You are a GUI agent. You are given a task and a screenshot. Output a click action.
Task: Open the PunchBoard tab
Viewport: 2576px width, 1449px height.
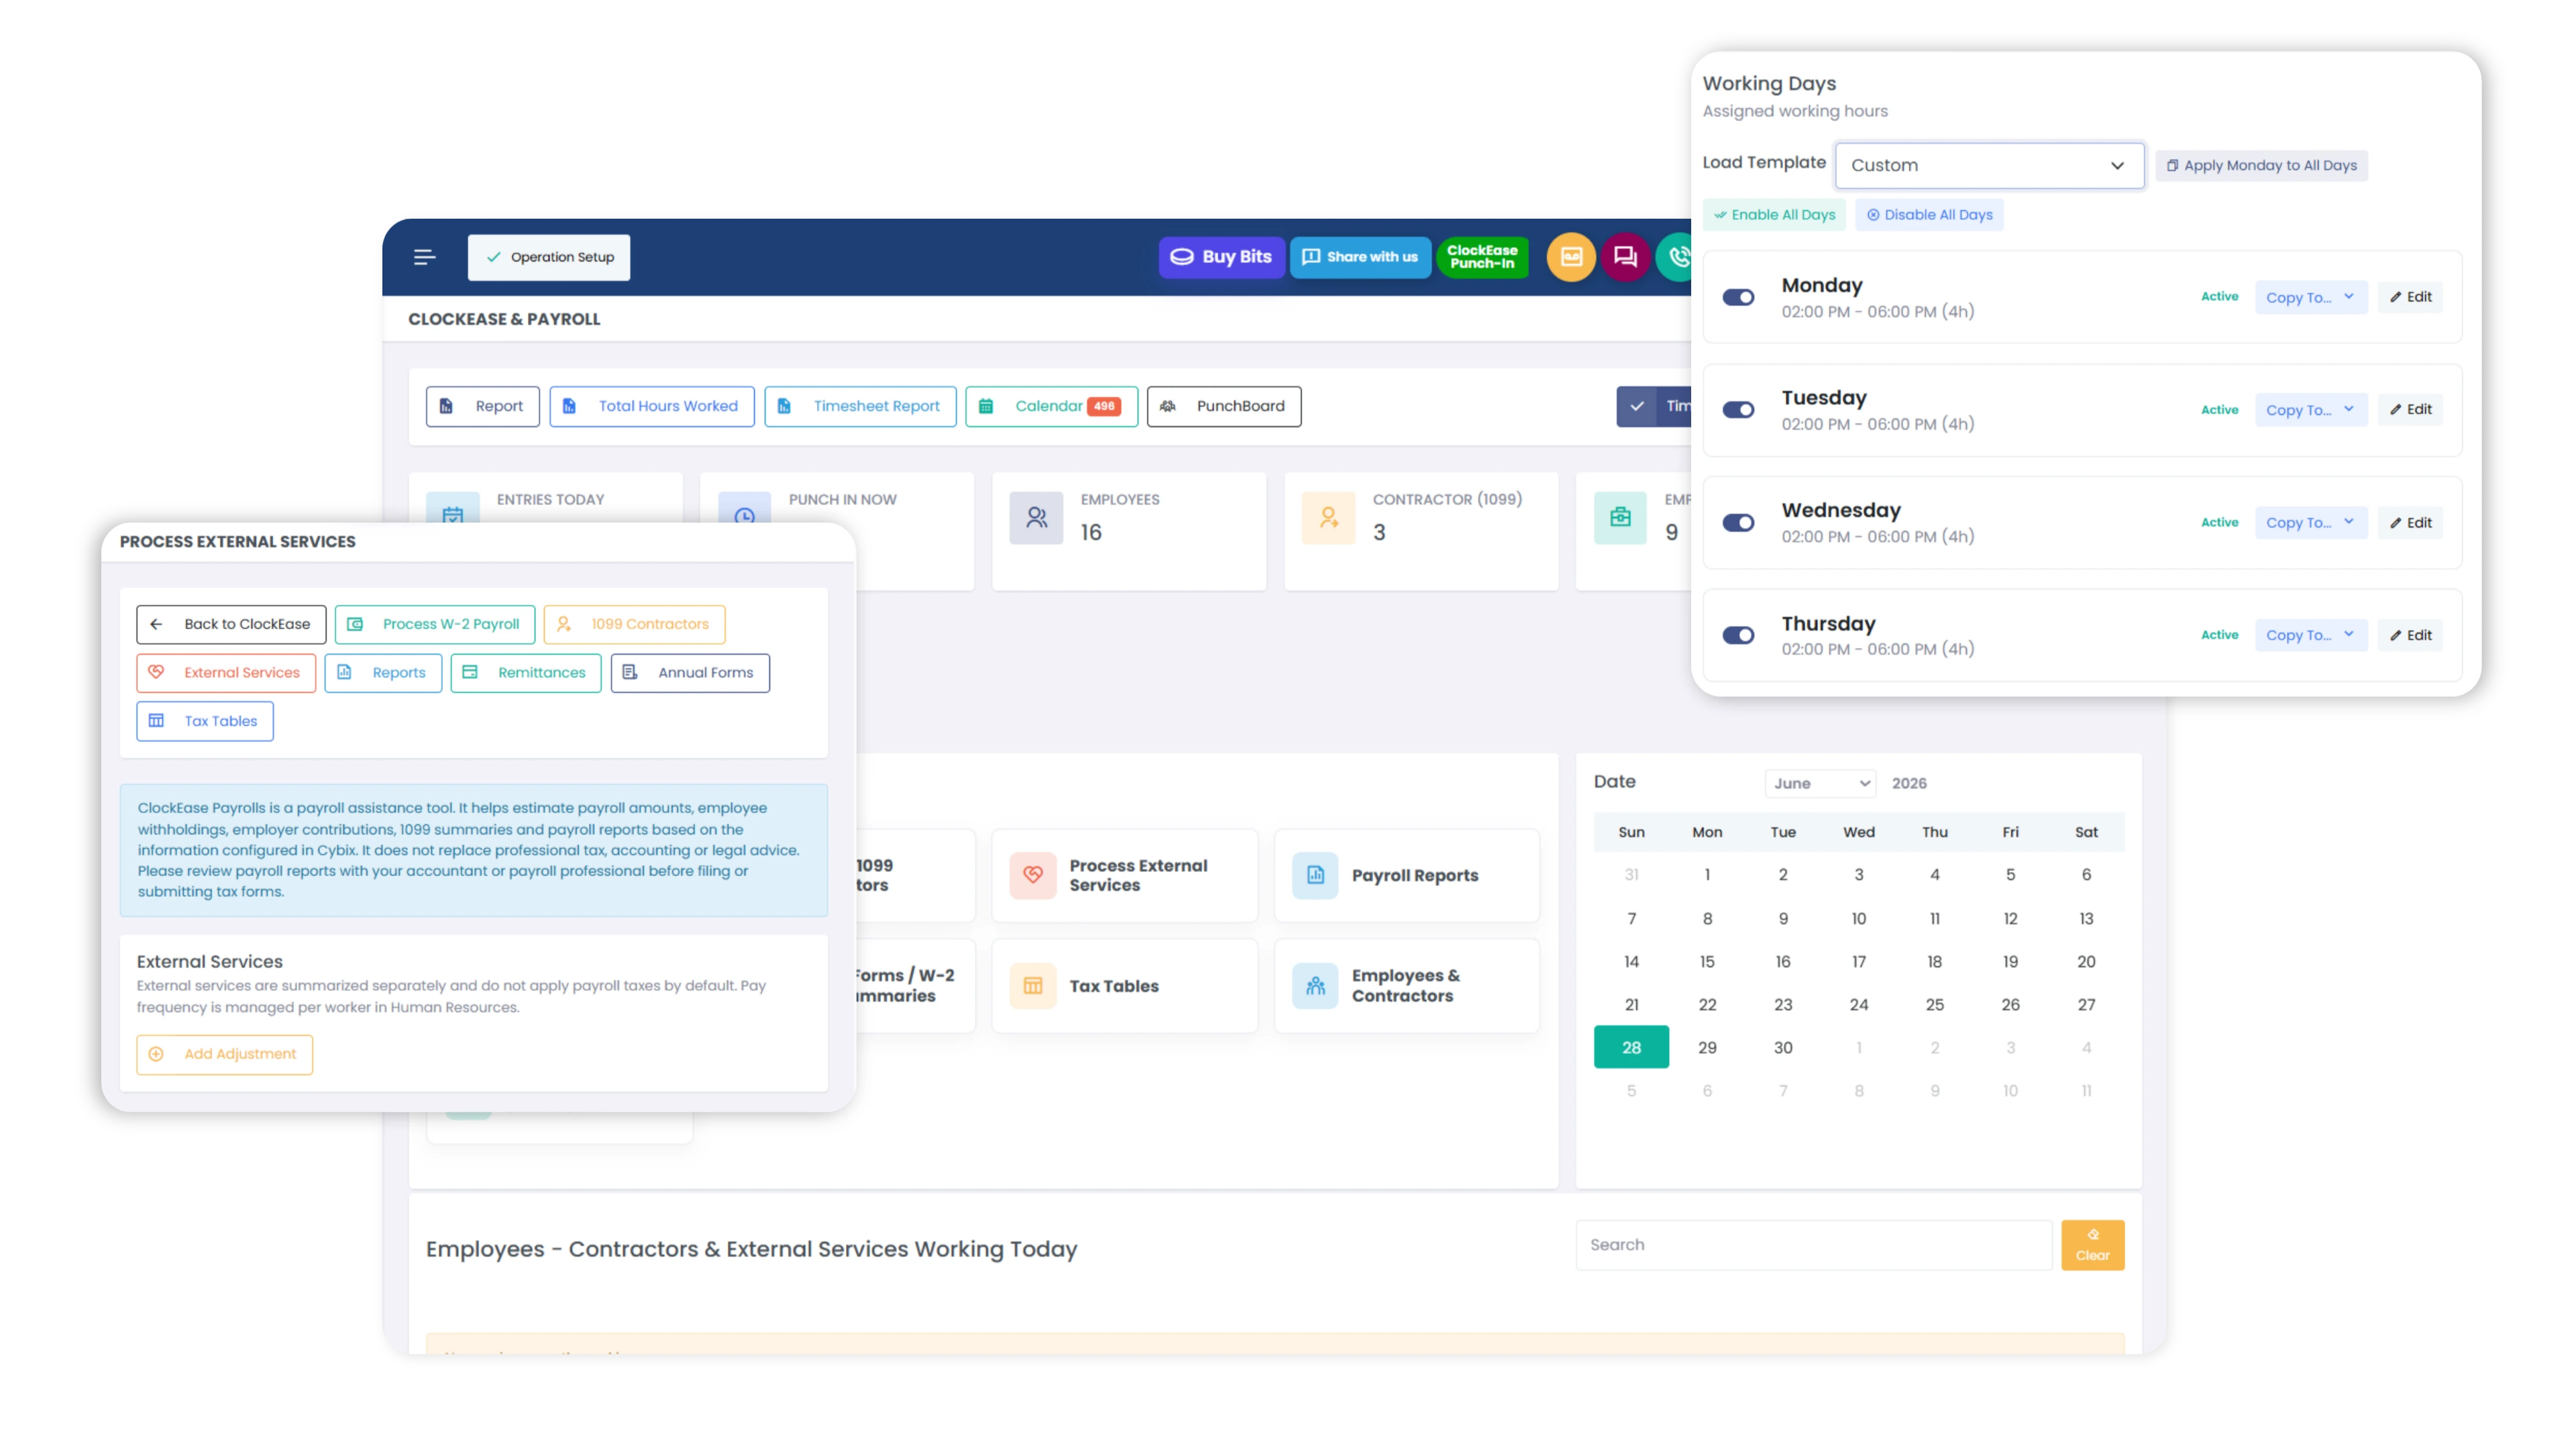[x=1224, y=406]
